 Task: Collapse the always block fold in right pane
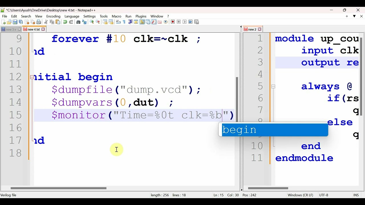click(x=273, y=86)
